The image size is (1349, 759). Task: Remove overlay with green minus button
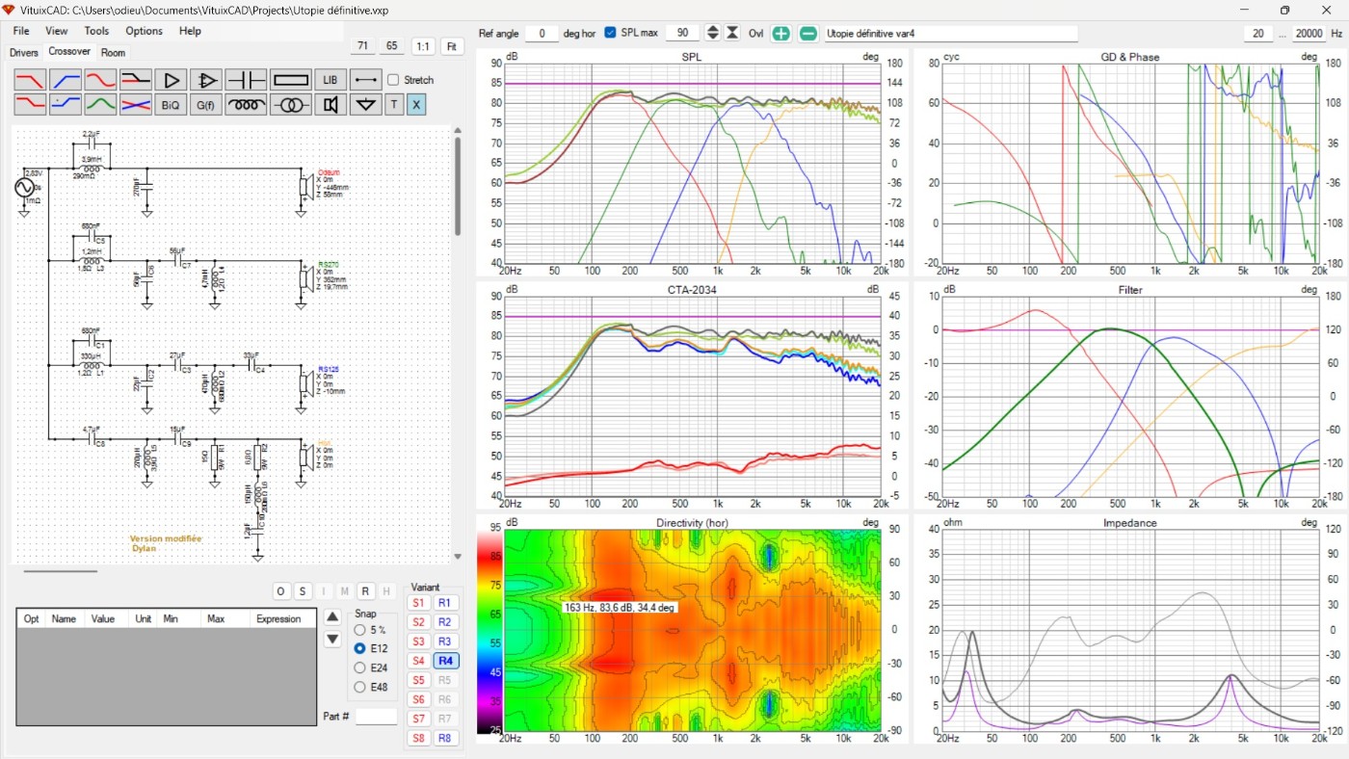click(x=808, y=33)
